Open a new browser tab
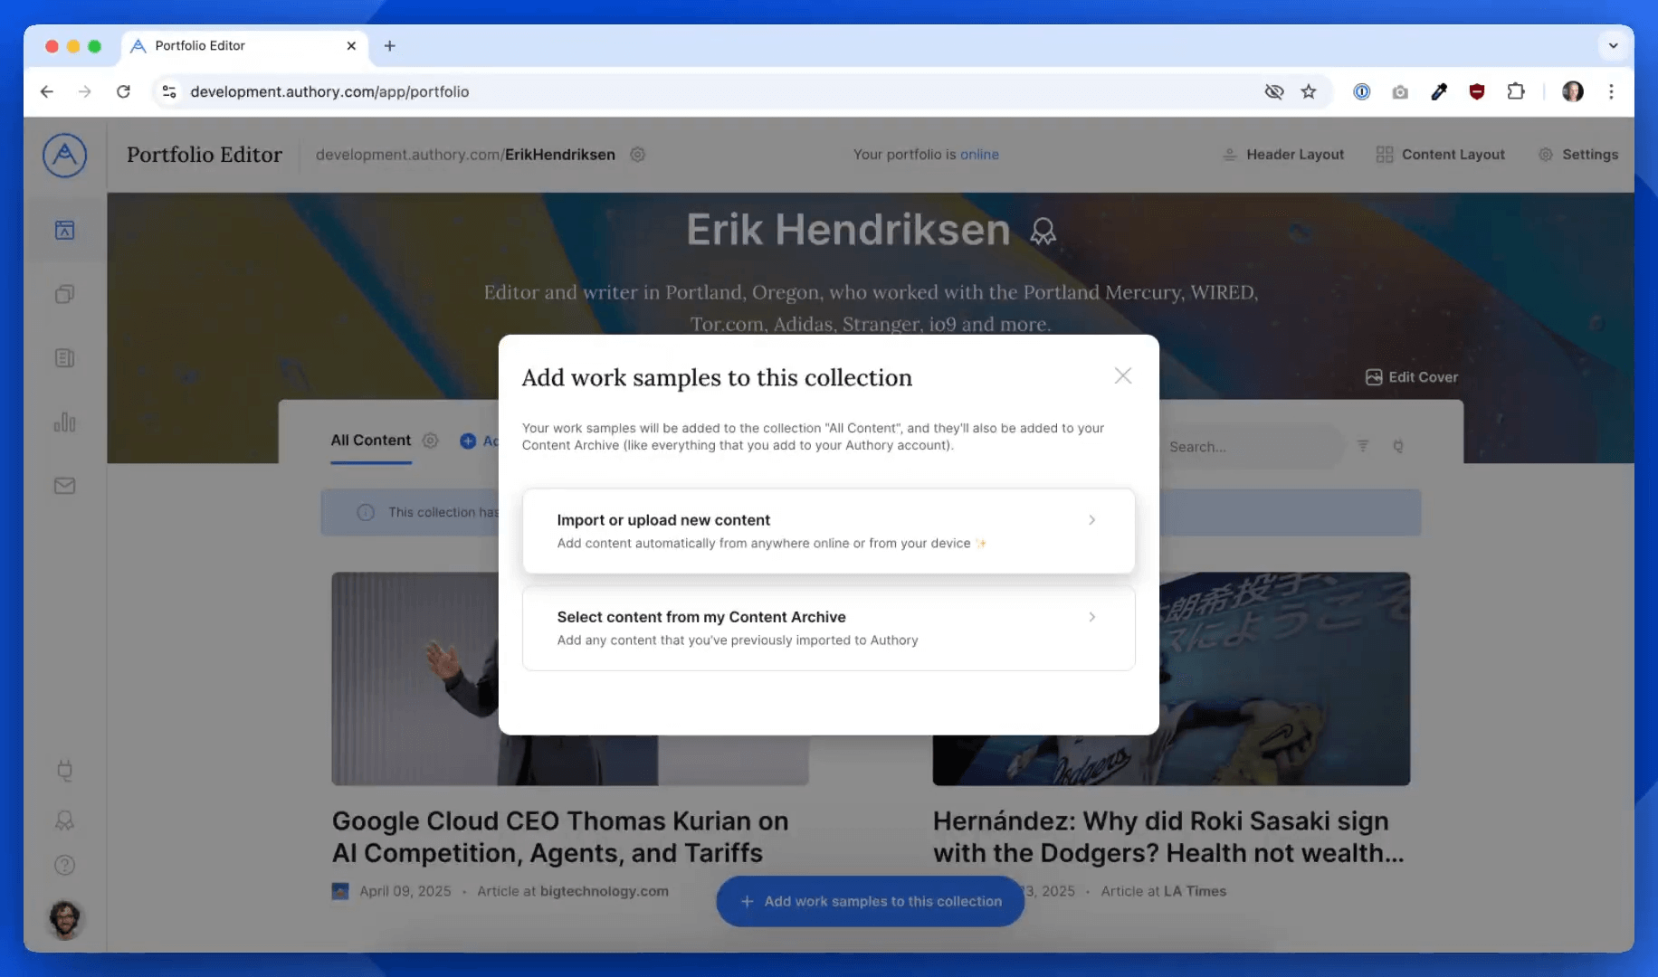The image size is (1658, 977). coord(389,45)
